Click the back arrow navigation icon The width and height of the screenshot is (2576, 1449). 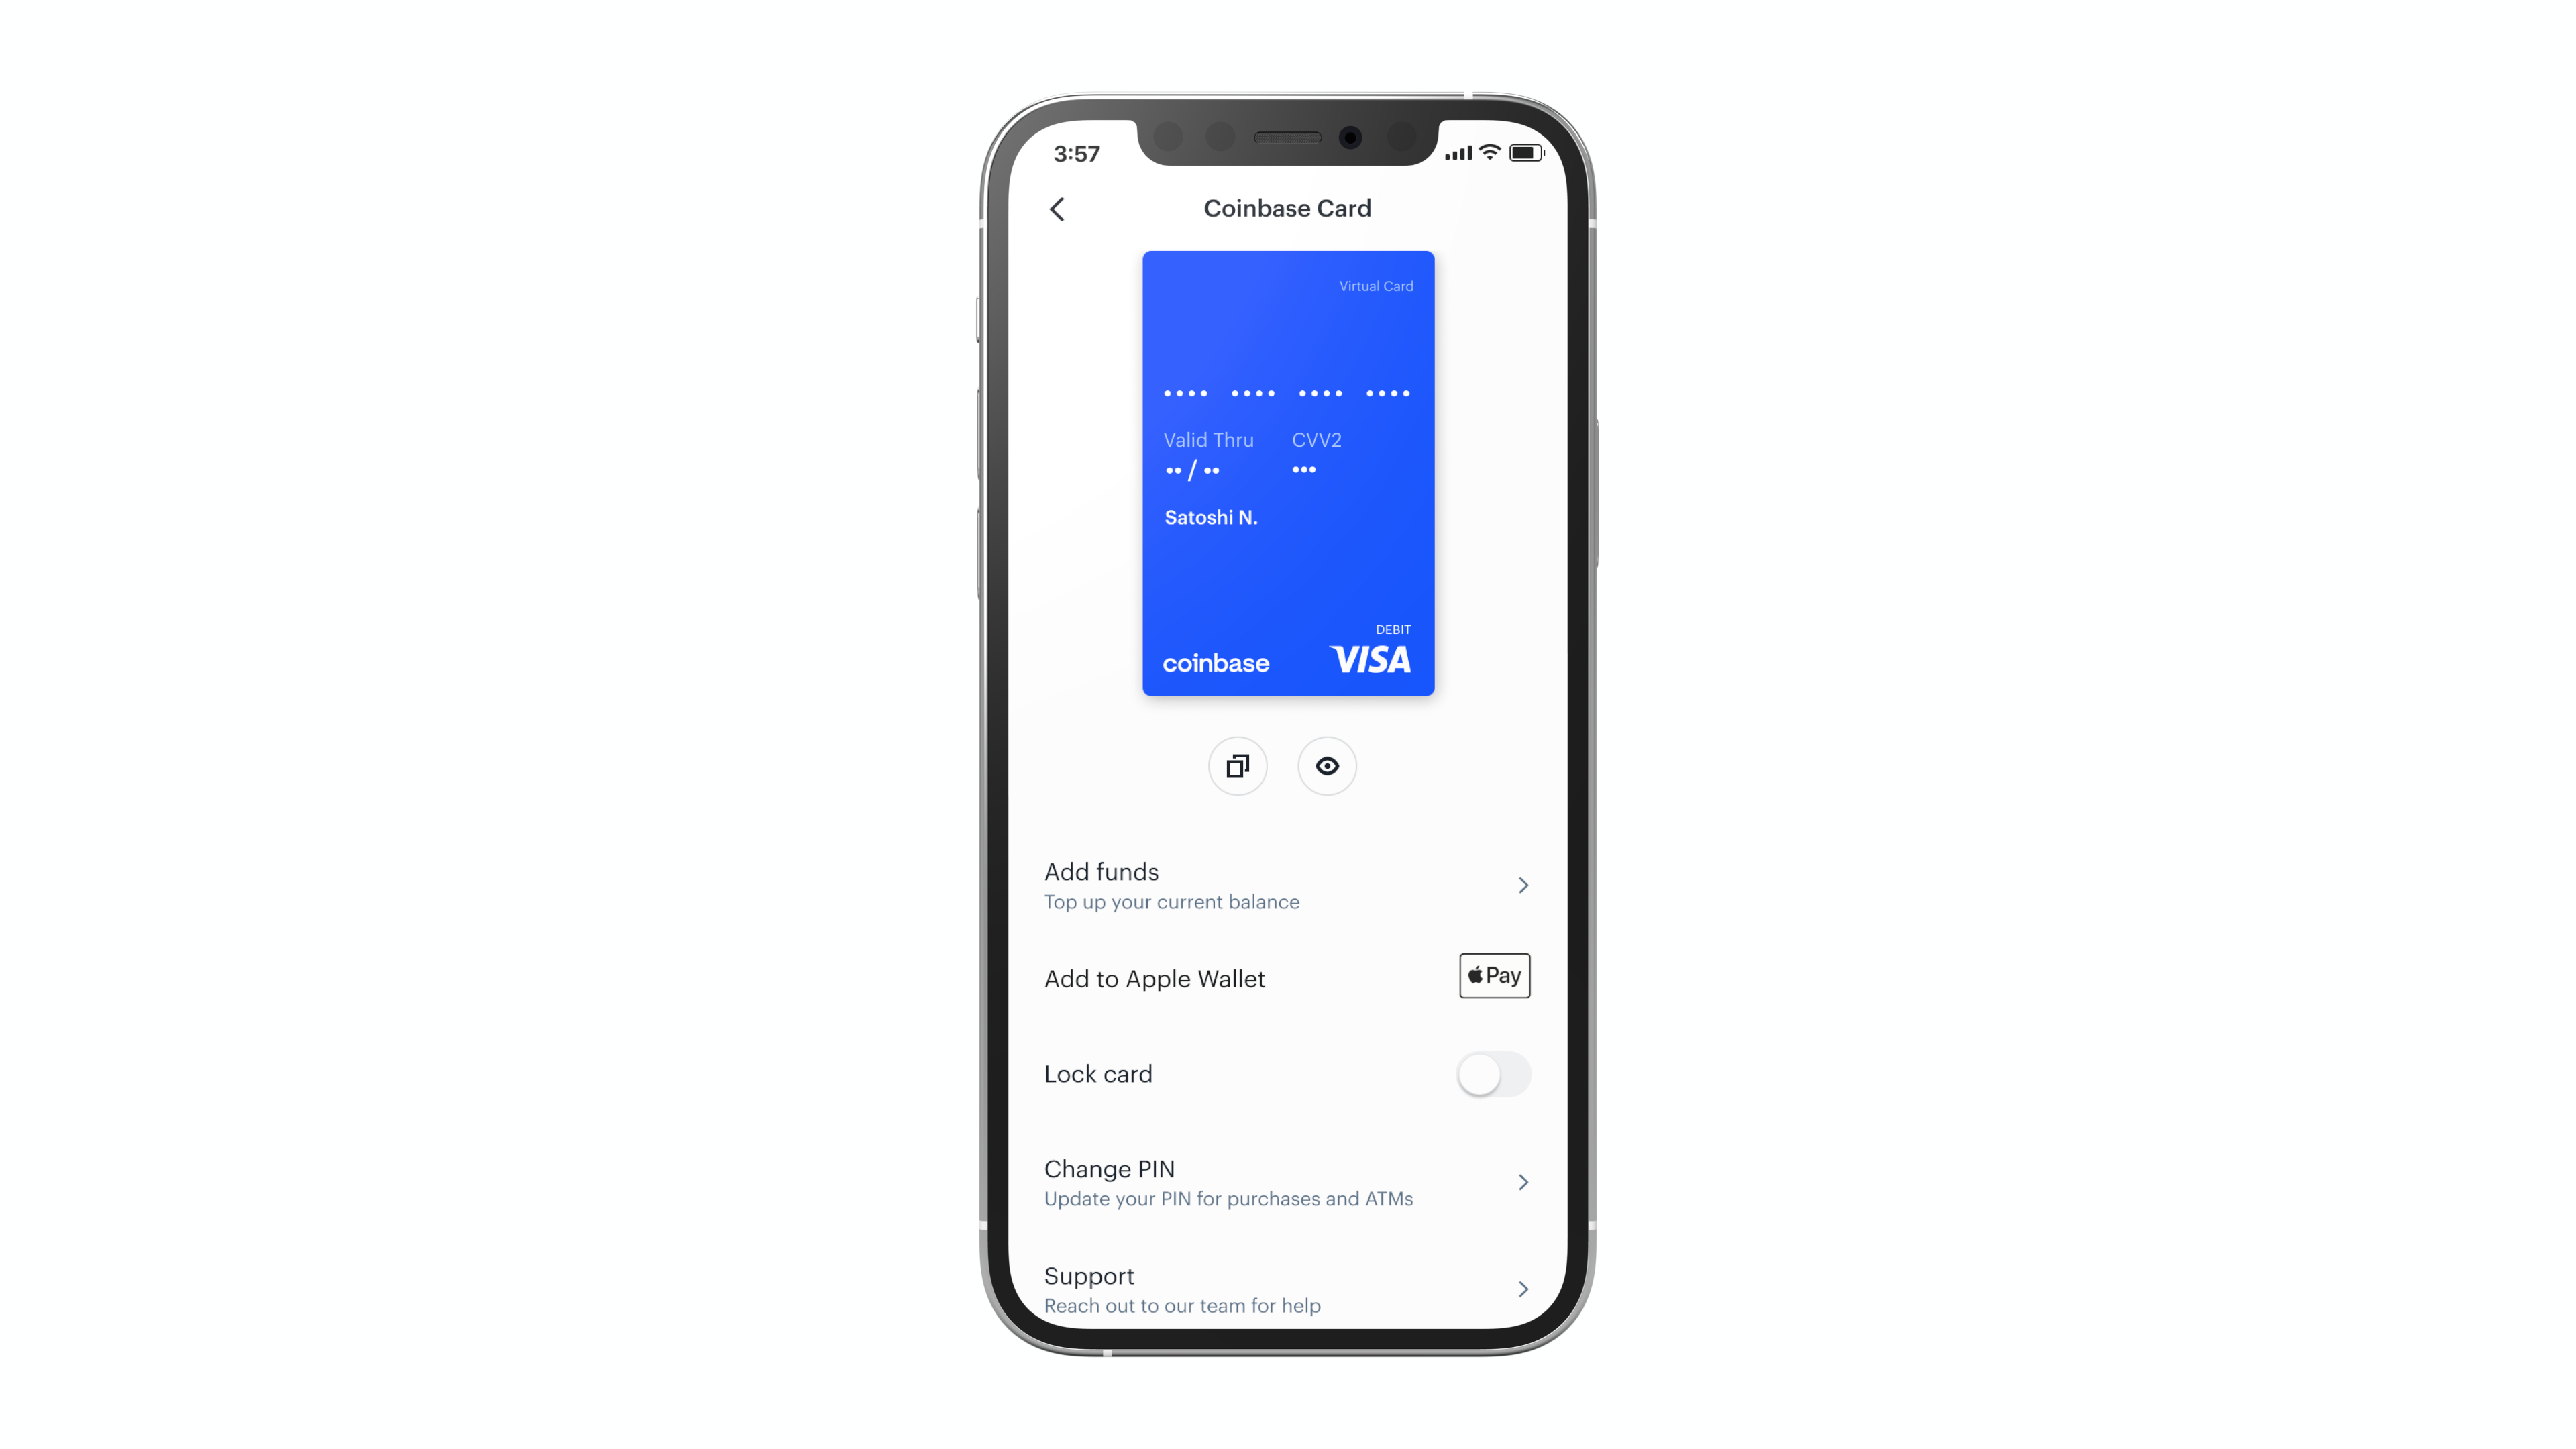(1058, 207)
